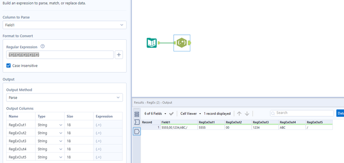Select the cell containing 5555,00,1234,ABC,/
Image resolution: width=344 pixels, height=163 pixels.
click(179, 127)
